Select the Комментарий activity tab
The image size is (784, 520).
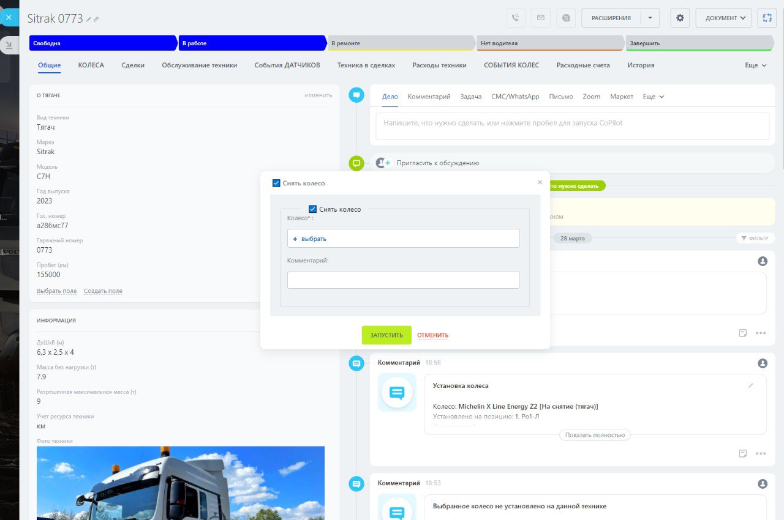[x=429, y=97]
